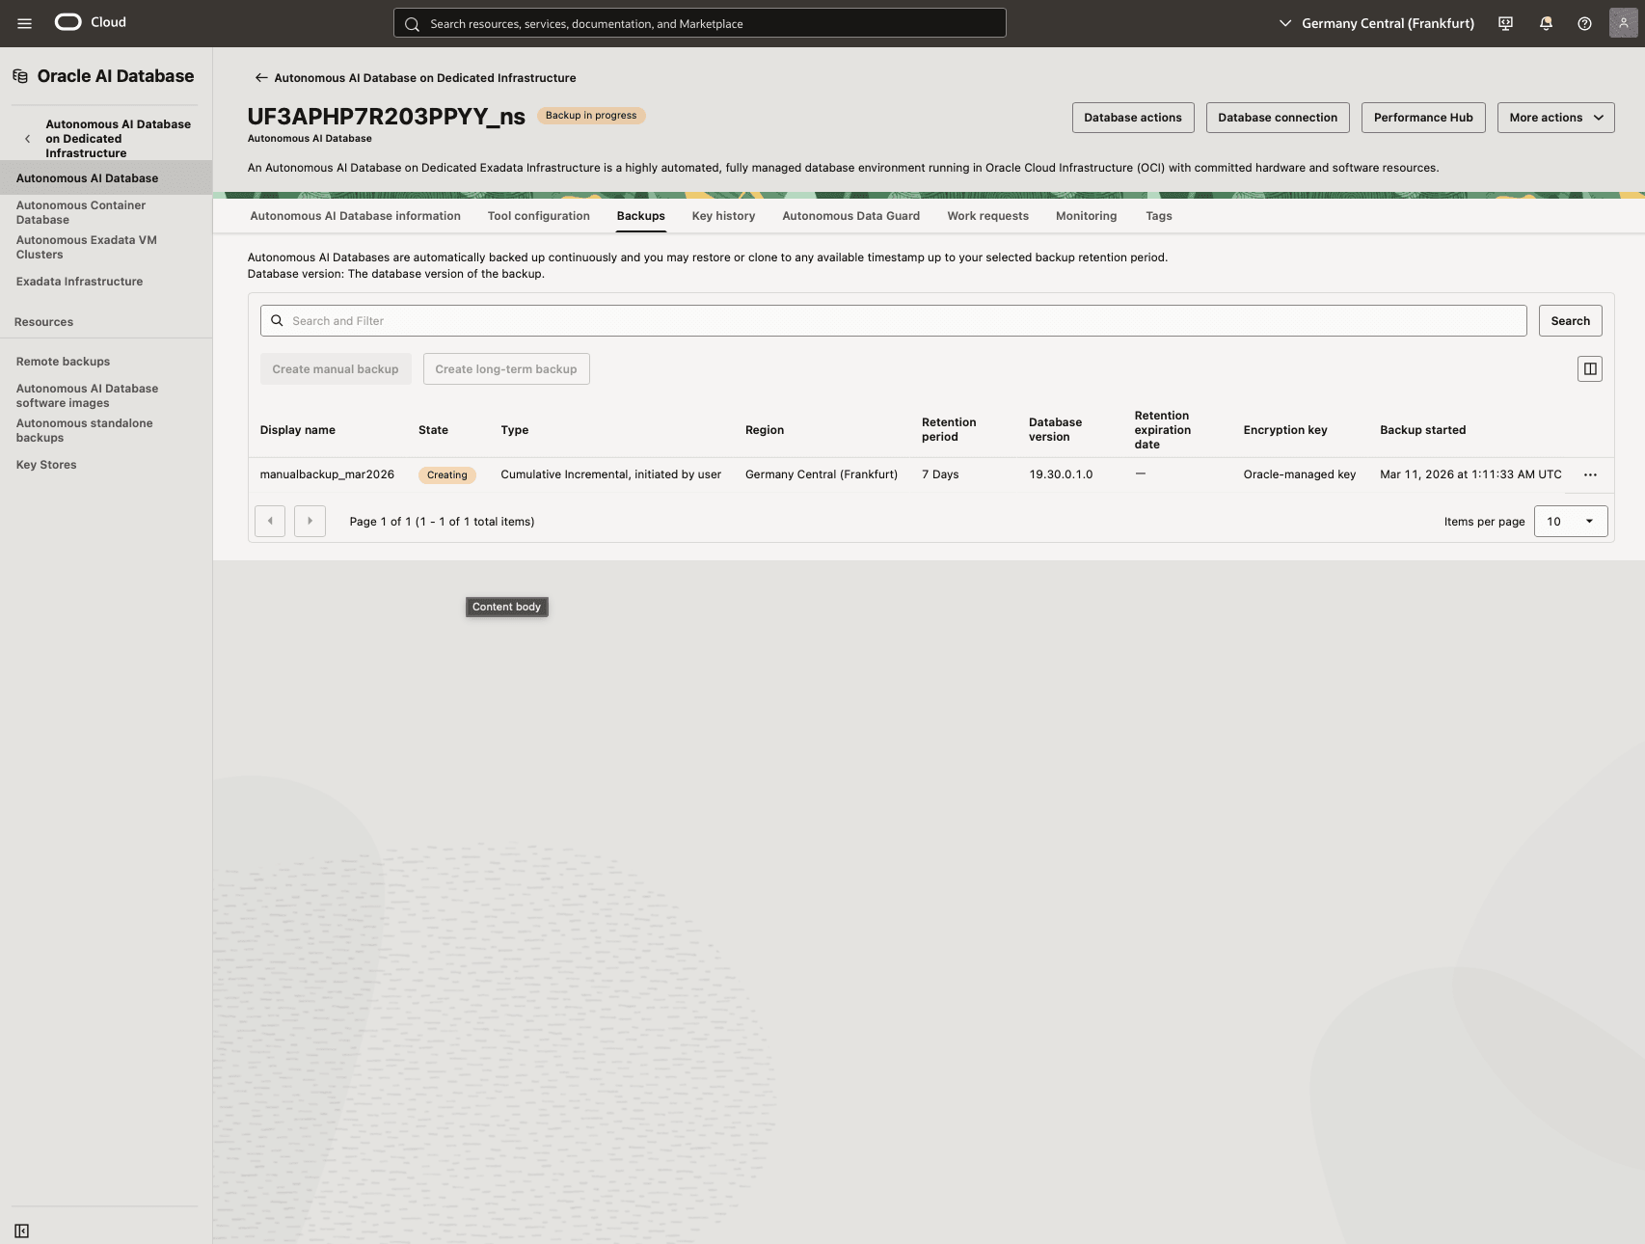Open the More actions dropdown

tap(1555, 118)
